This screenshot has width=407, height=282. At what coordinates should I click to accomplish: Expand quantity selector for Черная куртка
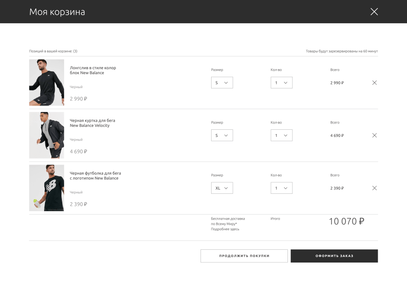[x=282, y=135]
